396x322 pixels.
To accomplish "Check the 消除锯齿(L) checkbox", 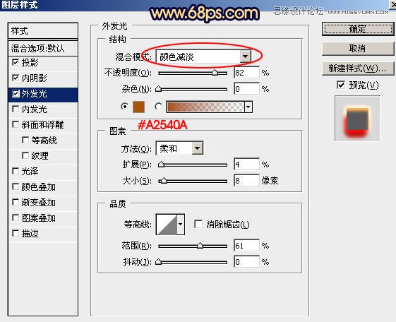I will 198,224.
